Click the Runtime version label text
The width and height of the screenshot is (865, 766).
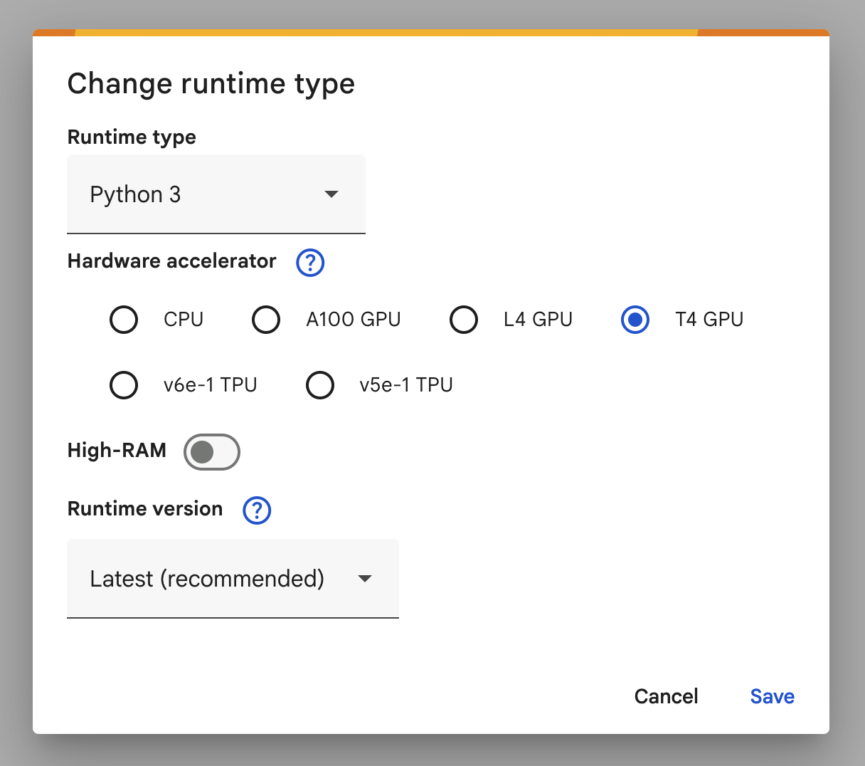pyautogui.click(x=145, y=509)
